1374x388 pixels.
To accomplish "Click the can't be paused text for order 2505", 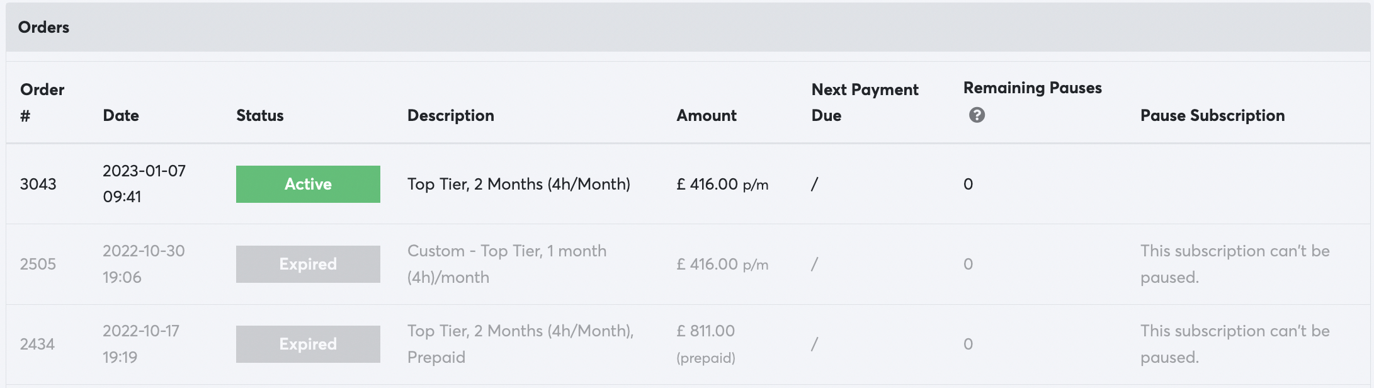I will [x=1234, y=264].
